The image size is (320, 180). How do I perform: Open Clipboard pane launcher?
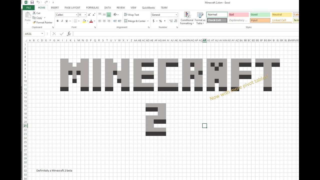pos(53,27)
